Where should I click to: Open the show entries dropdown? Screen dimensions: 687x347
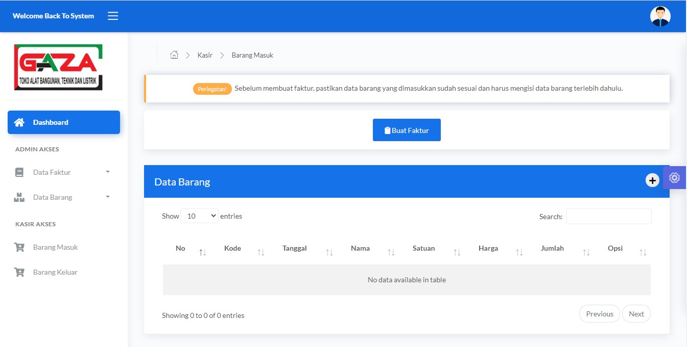199,216
